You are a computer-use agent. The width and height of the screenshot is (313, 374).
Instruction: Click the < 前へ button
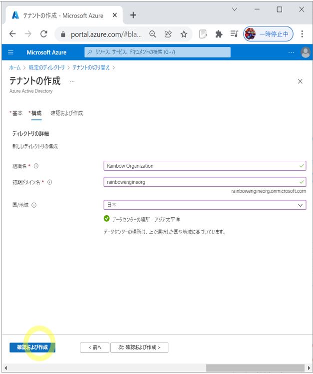pyautogui.click(x=95, y=348)
